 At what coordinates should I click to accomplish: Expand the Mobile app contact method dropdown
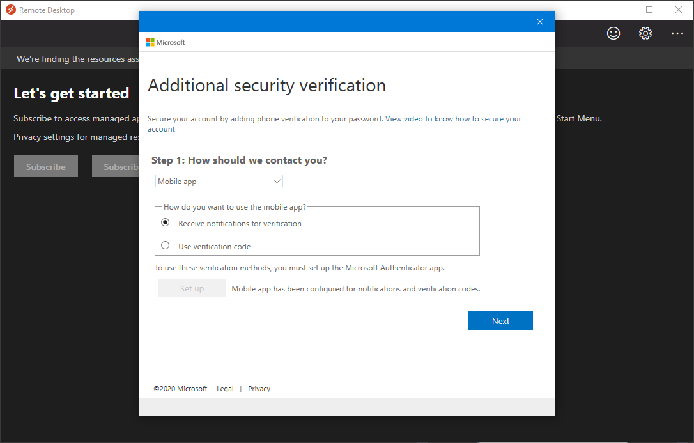(219, 181)
